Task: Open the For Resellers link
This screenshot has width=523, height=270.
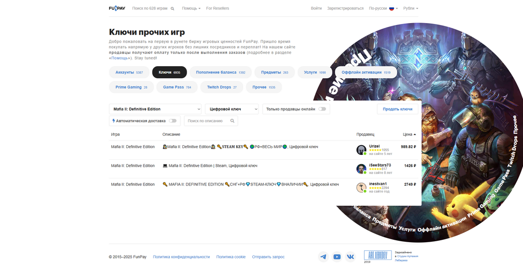Action: point(217,8)
